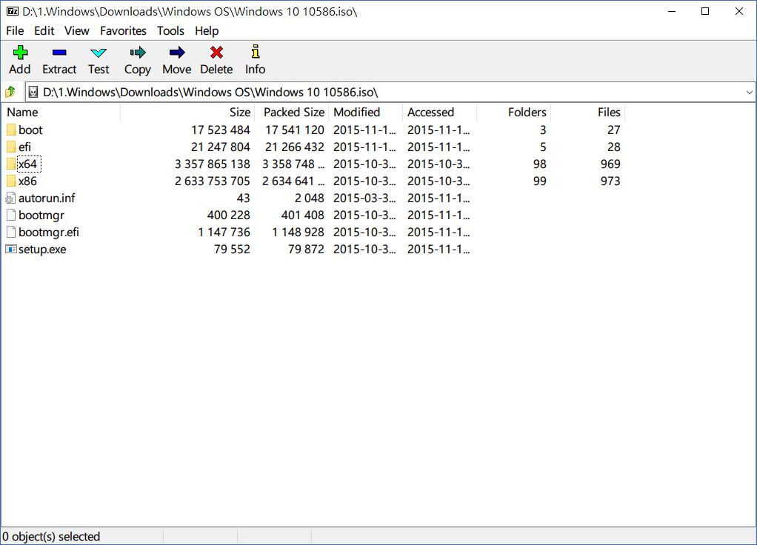
Task: Open the Edit menu
Action: (x=44, y=31)
